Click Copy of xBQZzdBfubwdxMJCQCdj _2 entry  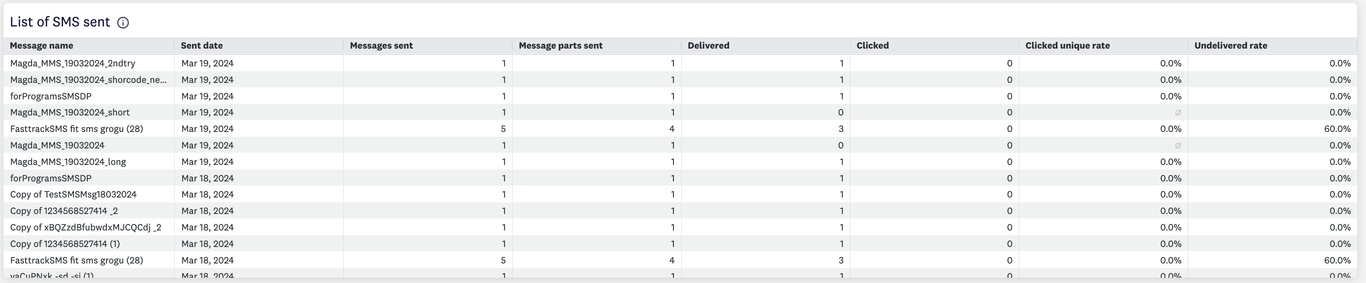(85, 227)
